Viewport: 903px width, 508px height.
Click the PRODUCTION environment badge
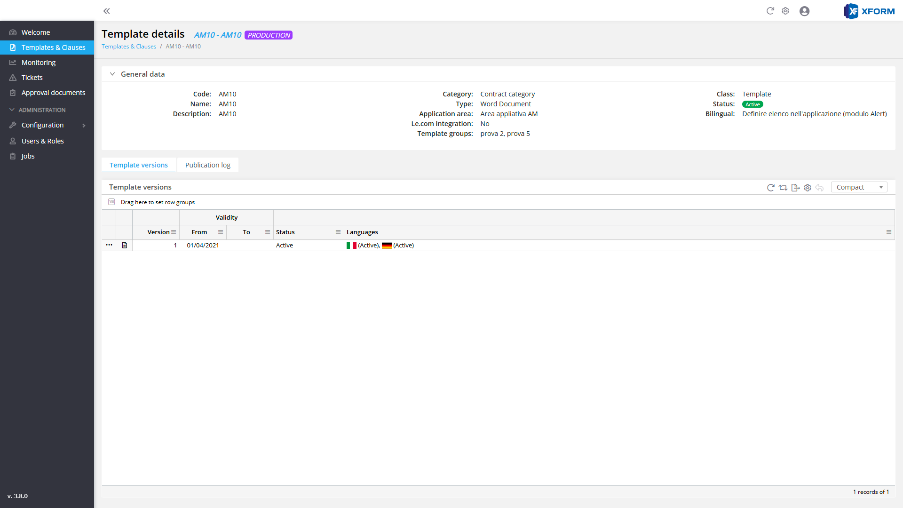pyautogui.click(x=269, y=35)
